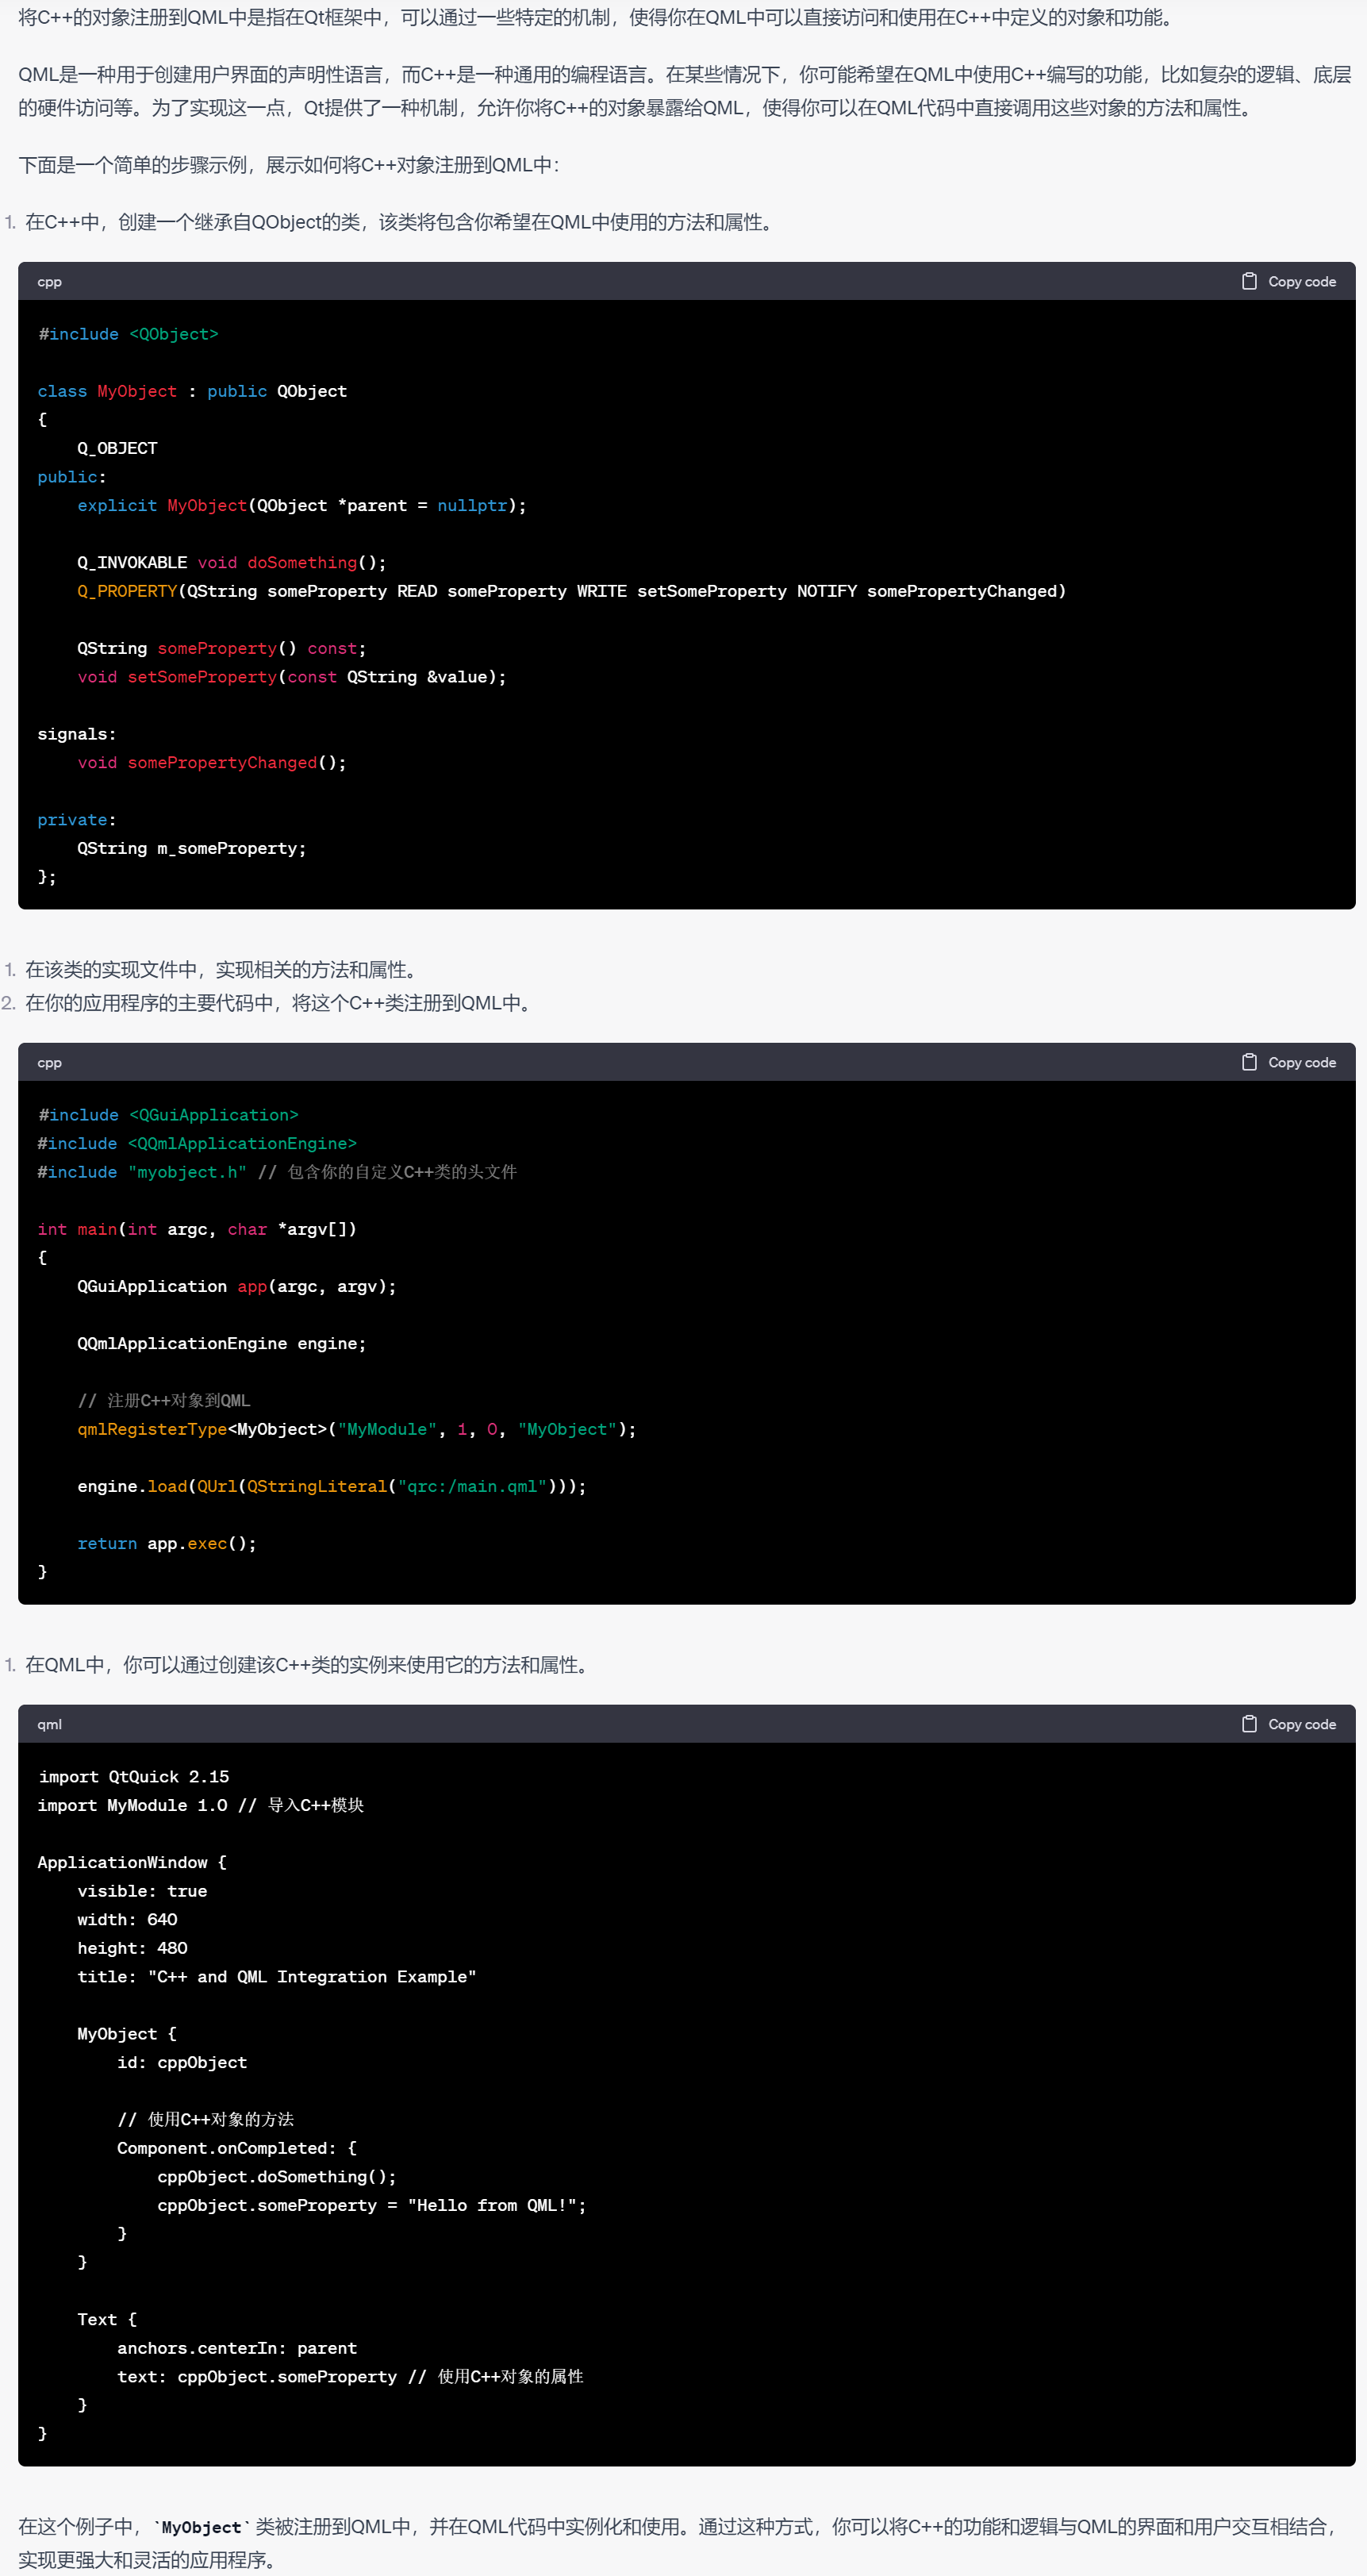Click 'QQmlApplicationEngine engine;' line
This screenshot has width=1367, height=2576.
[222, 1343]
